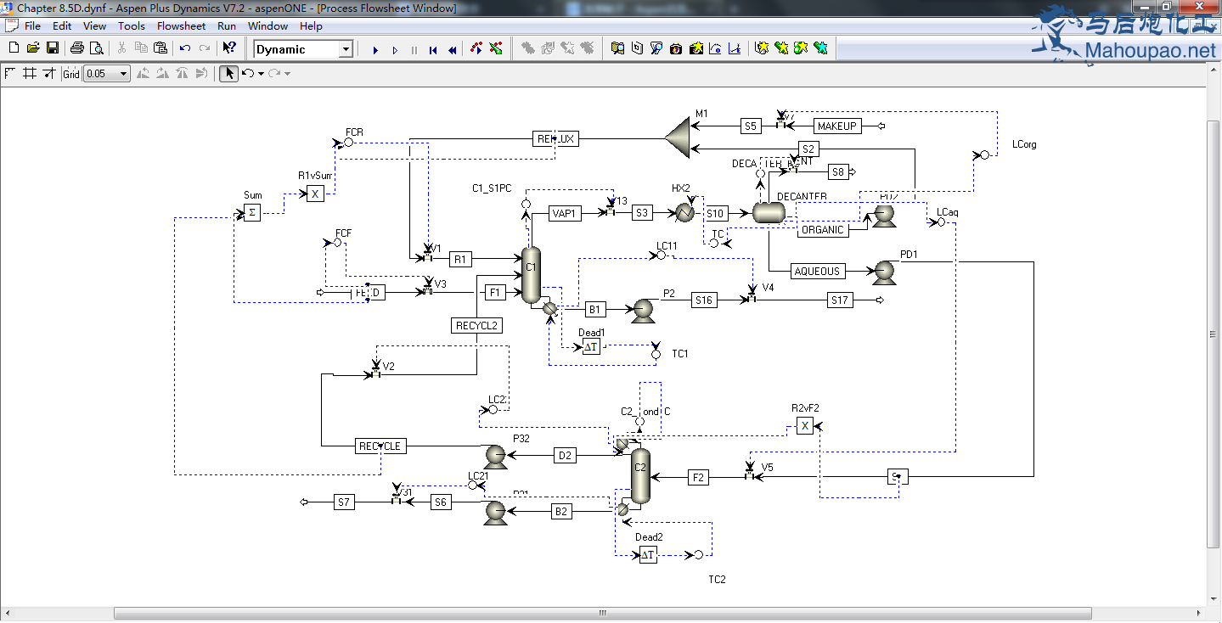This screenshot has height=623, width=1222.
Task: Select the Dead2 dead time block
Action: [648, 554]
